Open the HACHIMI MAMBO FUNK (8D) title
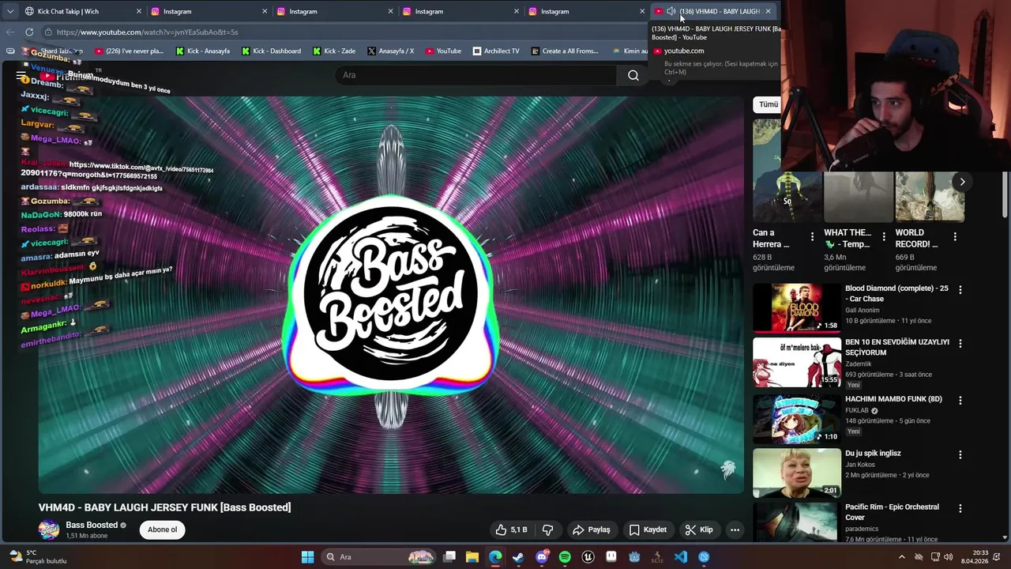 point(893,399)
